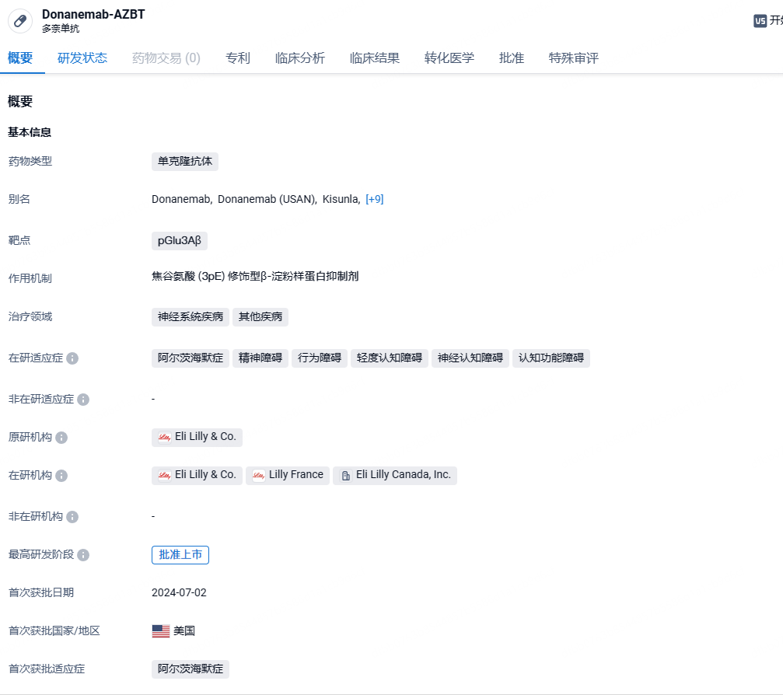Open Eli Lilly & Co. under 在研机构
Image resolution: width=783 pixels, height=695 pixels.
197,475
